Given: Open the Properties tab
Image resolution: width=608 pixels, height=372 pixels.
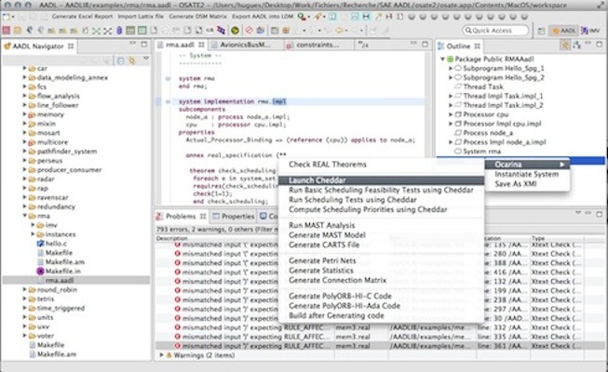Looking at the screenshot, I should click(x=233, y=216).
